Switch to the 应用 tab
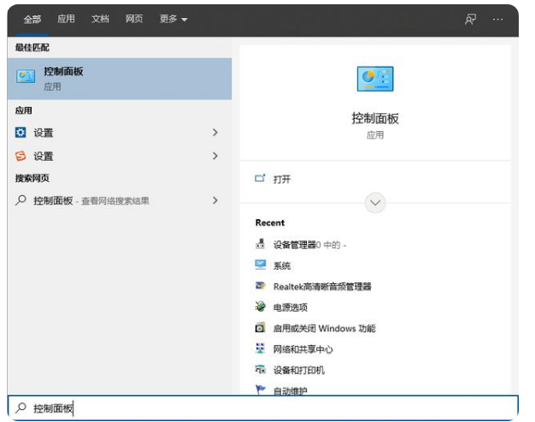The image size is (535, 422). [x=66, y=19]
